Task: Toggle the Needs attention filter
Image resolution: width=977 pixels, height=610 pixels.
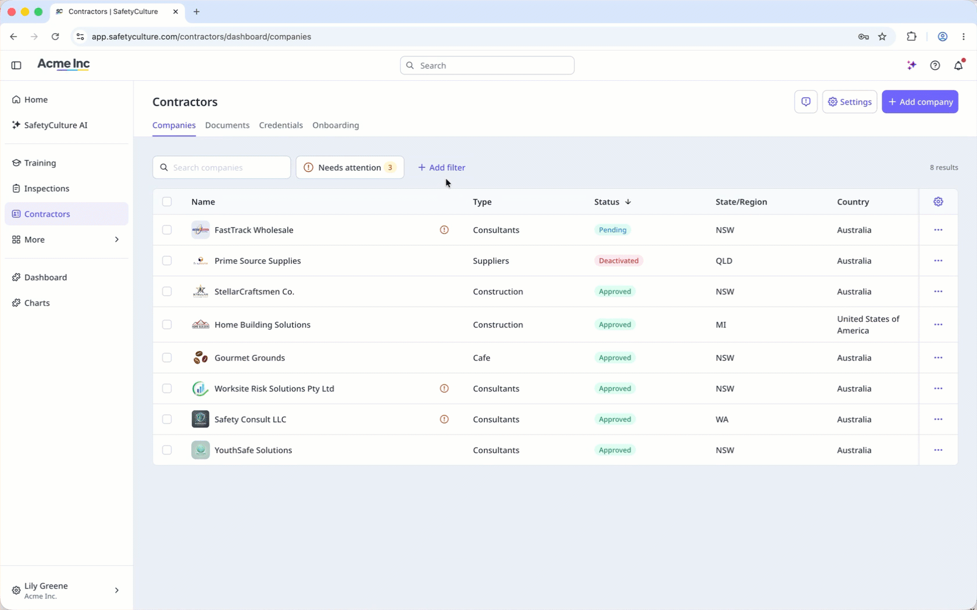Action: point(350,167)
